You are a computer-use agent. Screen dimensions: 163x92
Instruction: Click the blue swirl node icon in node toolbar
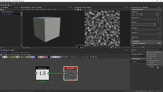[x=34, y=57]
